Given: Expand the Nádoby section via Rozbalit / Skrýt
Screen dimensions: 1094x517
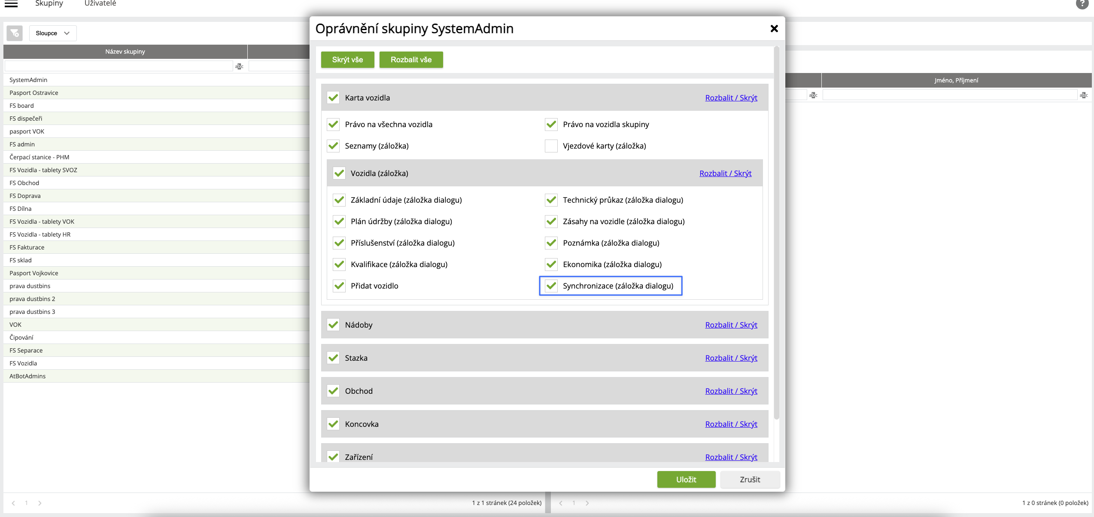Looking at the screenshot, I should [x=731, y=325].
